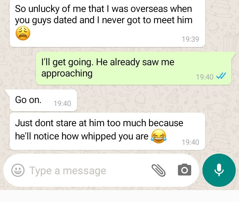
Task: Select the 'So unlucky of me' message
Action: [107, 23]
